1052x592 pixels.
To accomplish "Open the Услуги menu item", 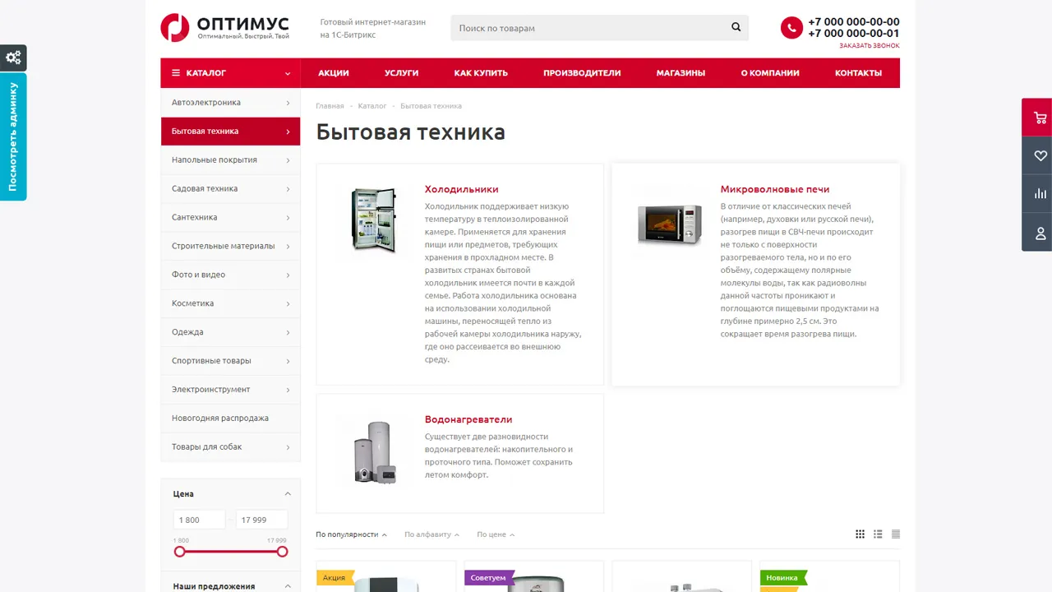I will [402, 73].
